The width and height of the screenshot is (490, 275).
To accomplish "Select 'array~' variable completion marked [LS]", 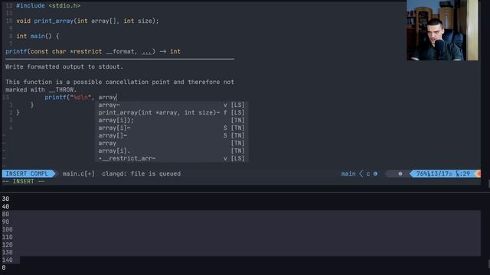I will tap(171, 105).
